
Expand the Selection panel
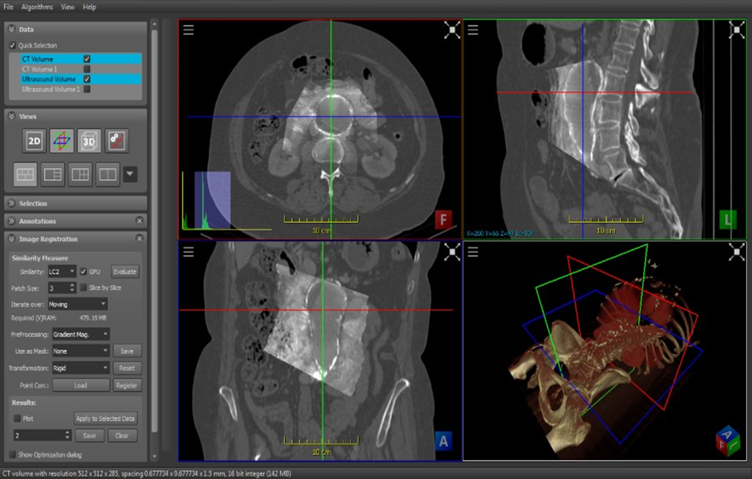click(33, 203)
